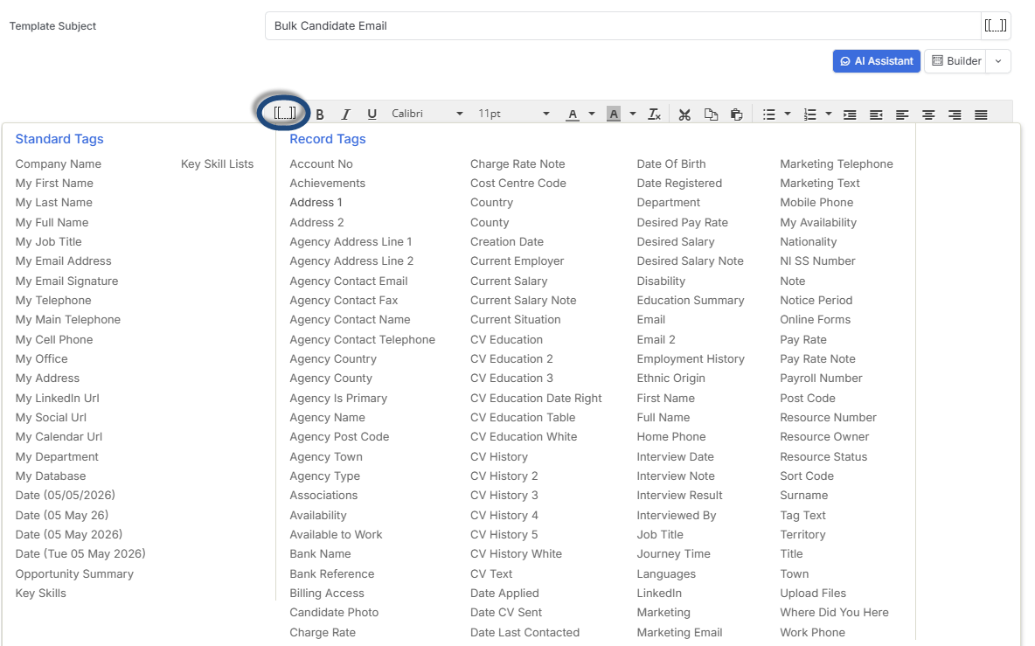This screenshot has width=1035, height=646.
Task: Justify the text alignment
Action: point(981,115)
